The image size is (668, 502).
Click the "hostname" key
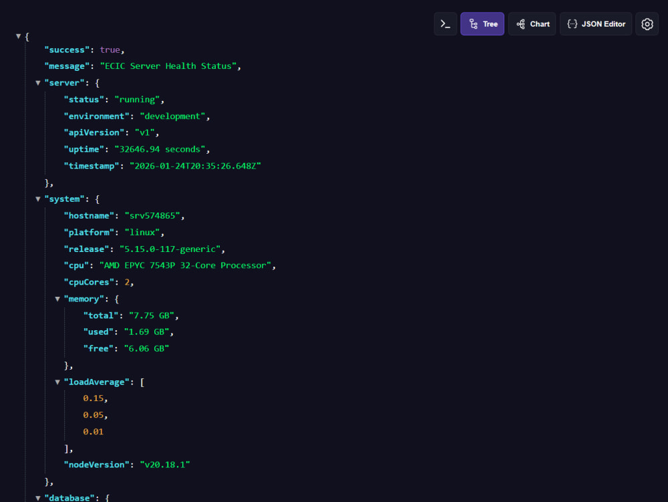coord(89,216)
